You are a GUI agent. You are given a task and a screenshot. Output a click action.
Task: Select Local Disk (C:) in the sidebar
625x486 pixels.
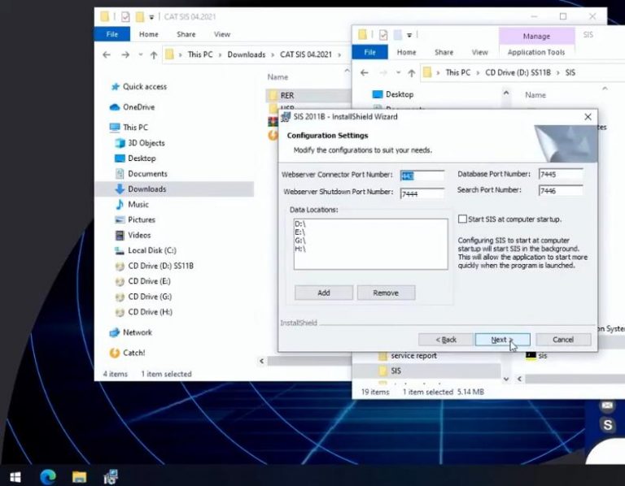(x=151, y=250)
